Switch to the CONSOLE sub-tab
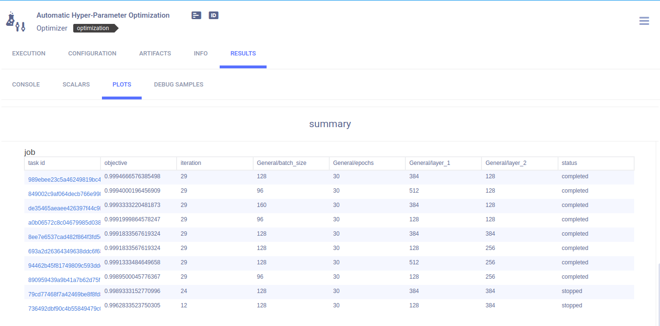Viewport: 660px width, 326px height. tap(26, 84)
